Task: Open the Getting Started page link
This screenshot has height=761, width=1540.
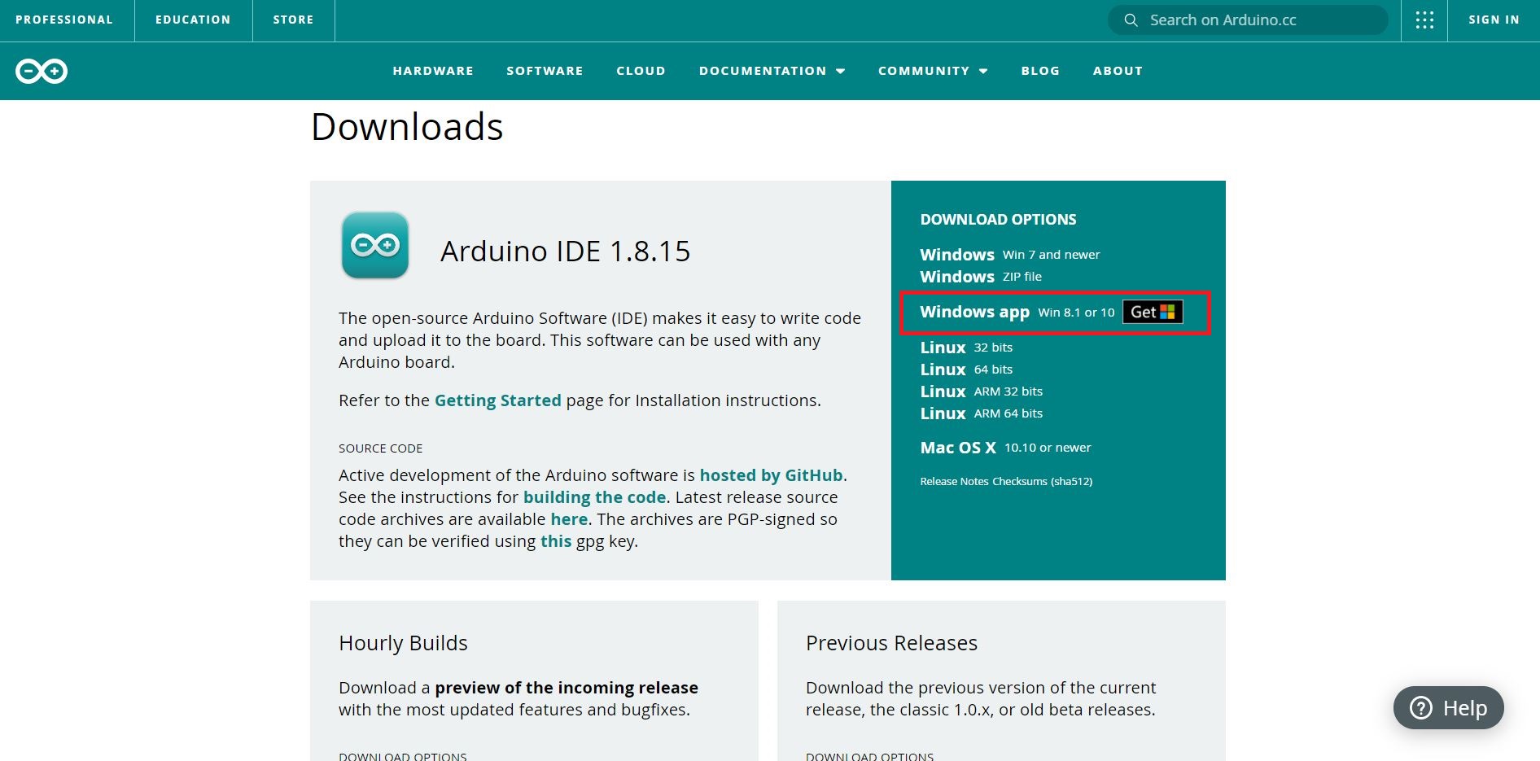Action: pyautogui.click(x=497, y=400)
